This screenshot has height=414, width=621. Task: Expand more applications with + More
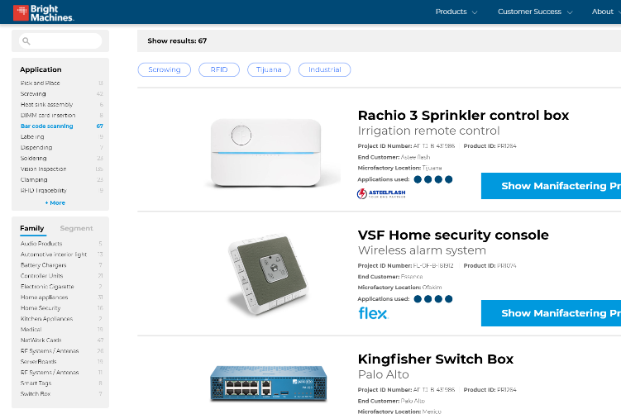[x=55, y=202]
